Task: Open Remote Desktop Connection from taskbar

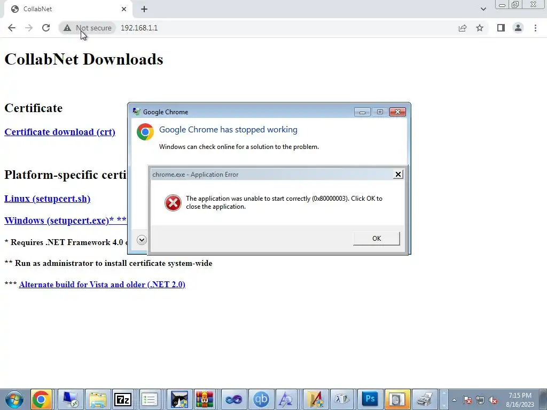Action: click(71, 399)
